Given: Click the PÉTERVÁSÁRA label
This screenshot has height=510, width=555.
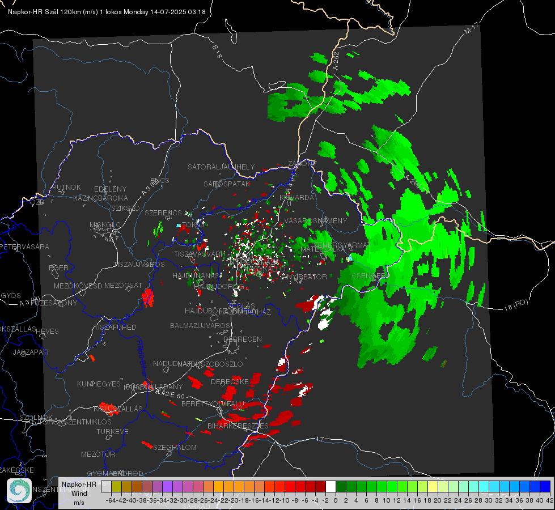Looking at the screenshot, I should click(24, 246).
